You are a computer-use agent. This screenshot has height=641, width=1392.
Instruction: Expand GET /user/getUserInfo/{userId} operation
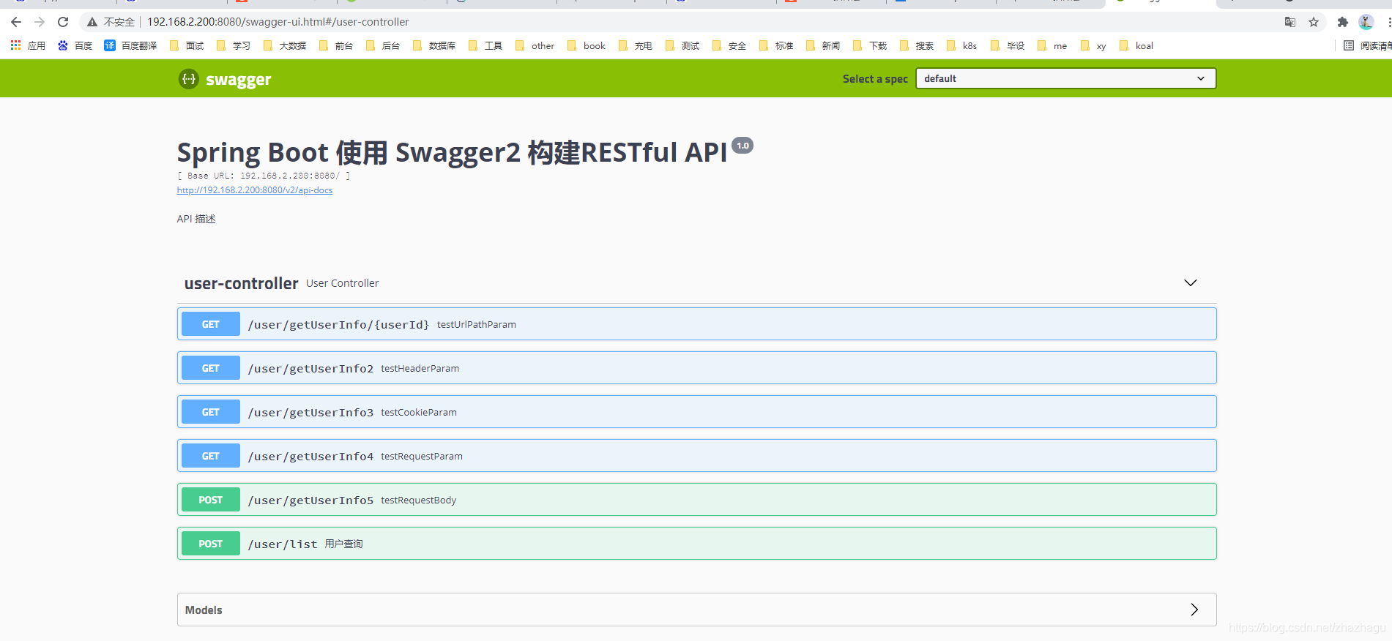pos(697,324)
